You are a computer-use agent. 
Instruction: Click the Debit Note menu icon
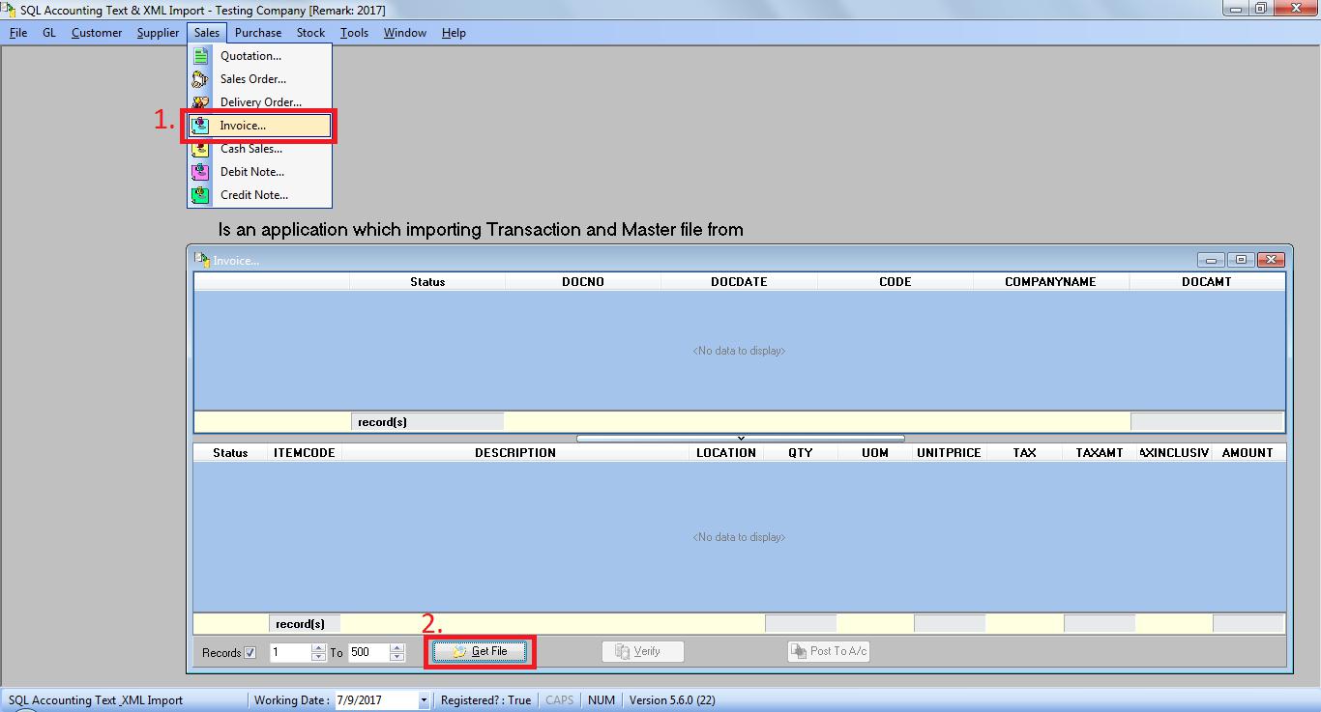tap(200, 172)
